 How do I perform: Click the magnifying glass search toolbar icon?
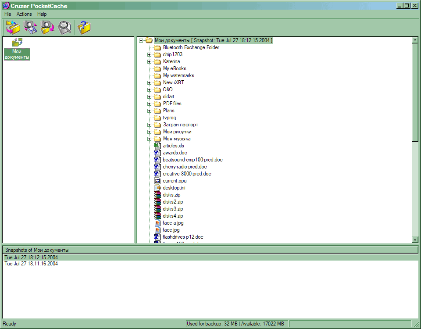point(65,27)
